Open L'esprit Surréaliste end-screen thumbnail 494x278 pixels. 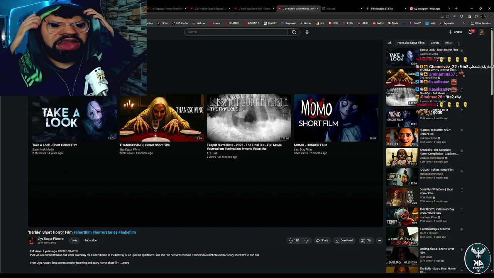pyautogui.click(x=249, y=118)
